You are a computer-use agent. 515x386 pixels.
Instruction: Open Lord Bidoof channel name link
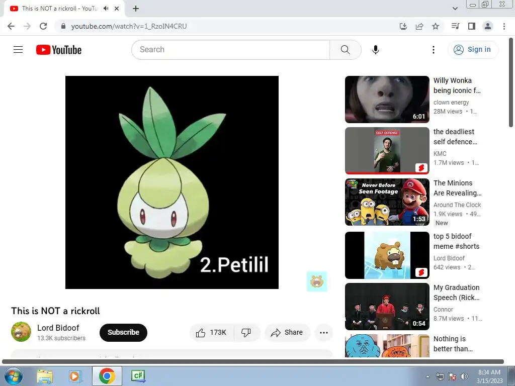click(58, 328)
